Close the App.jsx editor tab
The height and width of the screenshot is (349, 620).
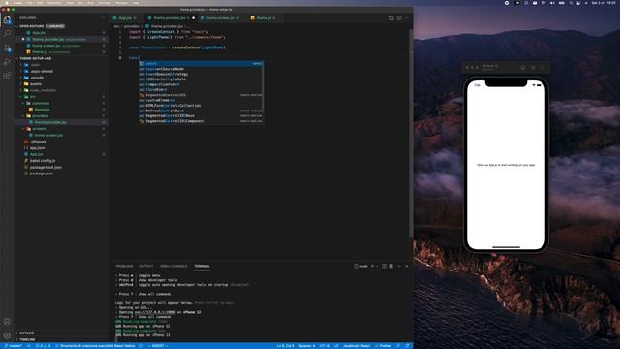point(135,18)
